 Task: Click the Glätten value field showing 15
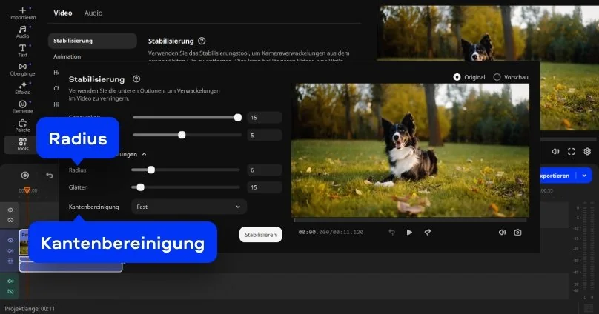(264, 188)
